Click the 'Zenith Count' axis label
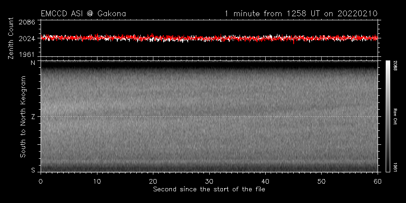The width and height of the screenshot is (406, 203). click(x=11, y=38)
